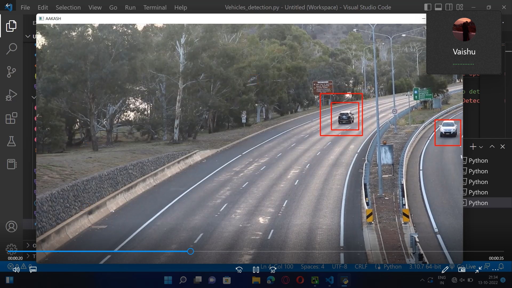Maximize the terminal panel with up chevron
Image resolution: width=512 pixels, height=288 pixels.
pyautogui.click(x=492, y=147)
